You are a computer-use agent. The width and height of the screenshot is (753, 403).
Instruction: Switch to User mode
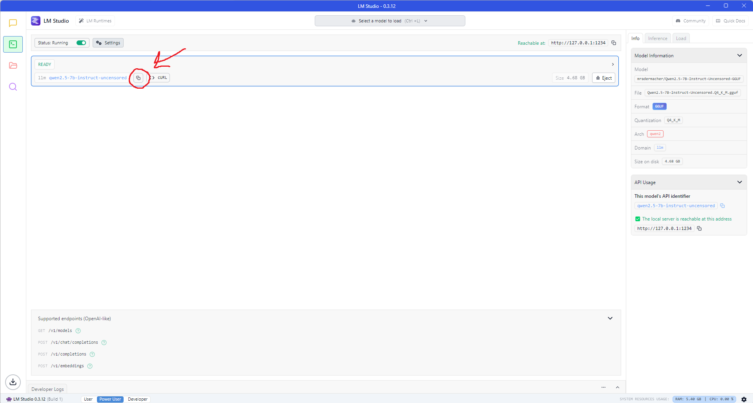pos(88,399)
